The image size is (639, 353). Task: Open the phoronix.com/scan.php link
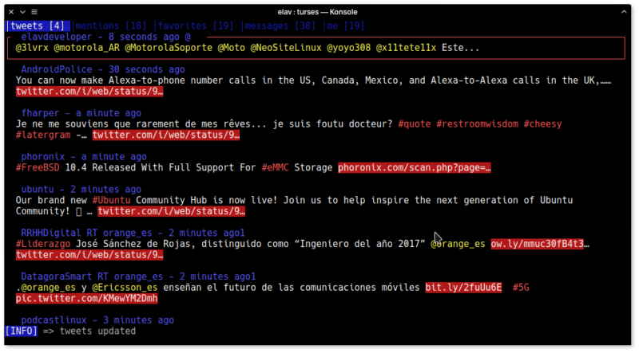415,168
